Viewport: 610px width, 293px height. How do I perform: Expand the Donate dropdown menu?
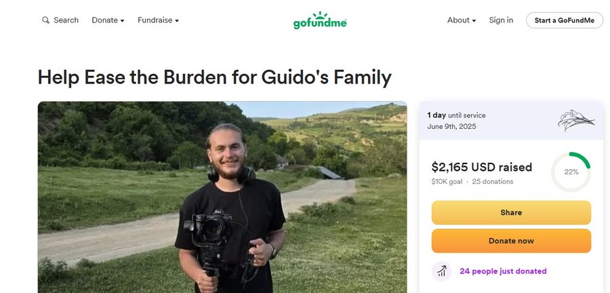point(108,20)
